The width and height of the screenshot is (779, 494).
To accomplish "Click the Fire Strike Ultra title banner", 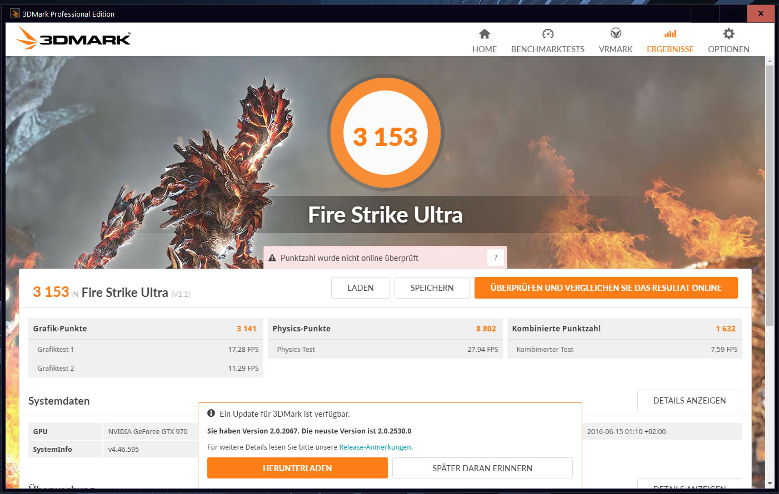I will coord(385,215).
